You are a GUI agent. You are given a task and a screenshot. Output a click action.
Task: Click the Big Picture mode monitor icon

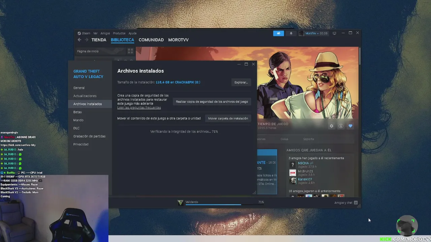point(334,33)
